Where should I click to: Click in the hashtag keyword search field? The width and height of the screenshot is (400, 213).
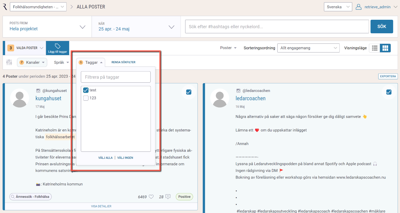pyautogui.click(x=277, y=27)
